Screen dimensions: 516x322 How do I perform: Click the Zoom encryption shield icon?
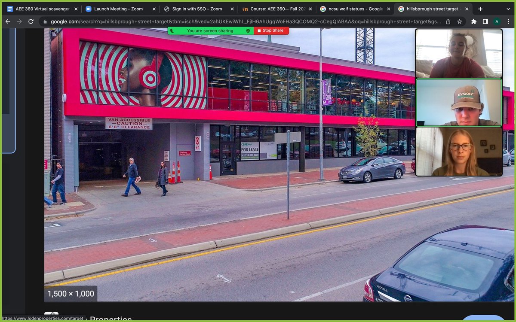point(248,31)
